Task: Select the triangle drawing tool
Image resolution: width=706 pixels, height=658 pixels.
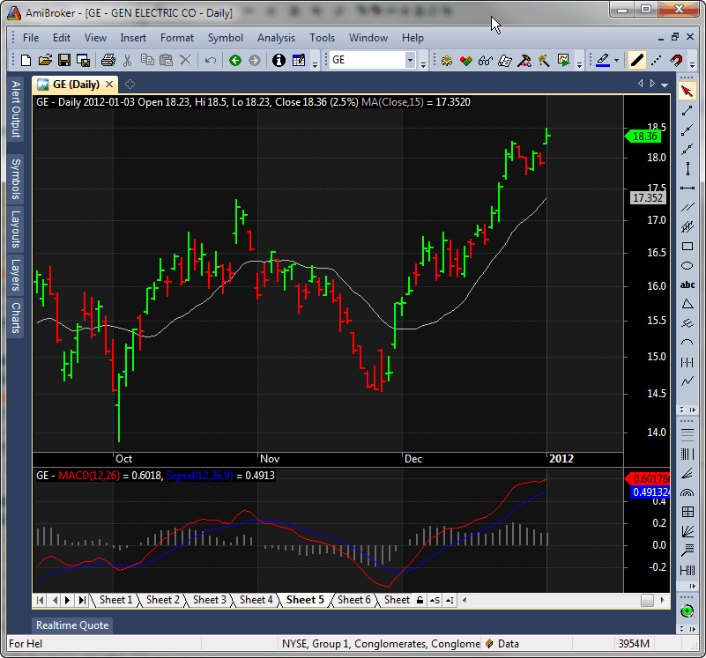Action: [687, 304]
